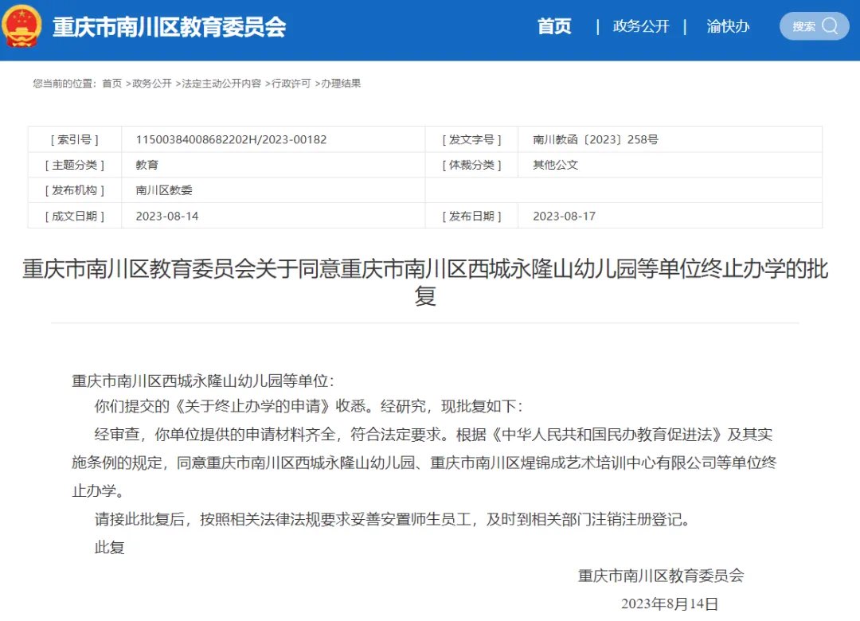This screenshot has width=860, height=621.
Task: Click the 其他公文 genre value
Action: 555,165
